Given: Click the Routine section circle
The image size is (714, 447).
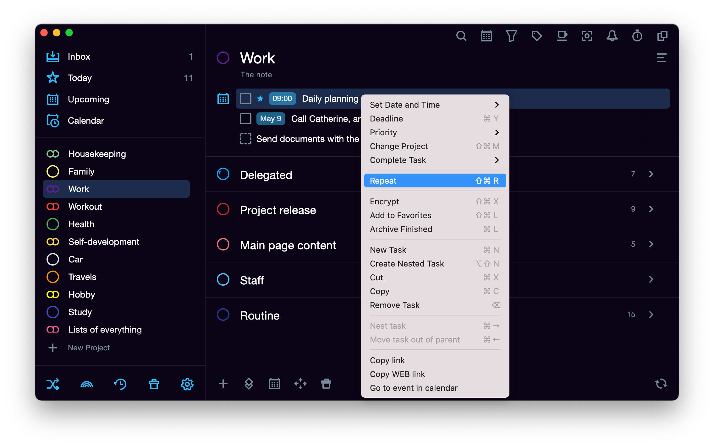Looking at the screenshot, I should point(223,315).
